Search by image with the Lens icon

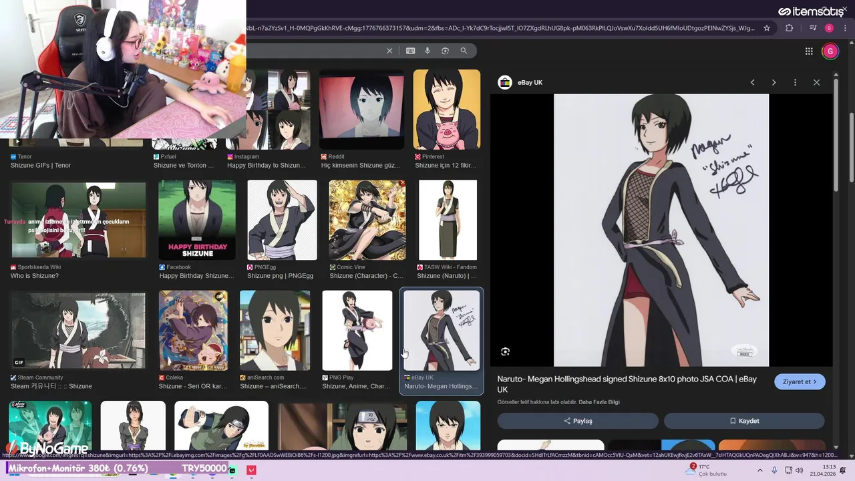[x=445, y=51]
